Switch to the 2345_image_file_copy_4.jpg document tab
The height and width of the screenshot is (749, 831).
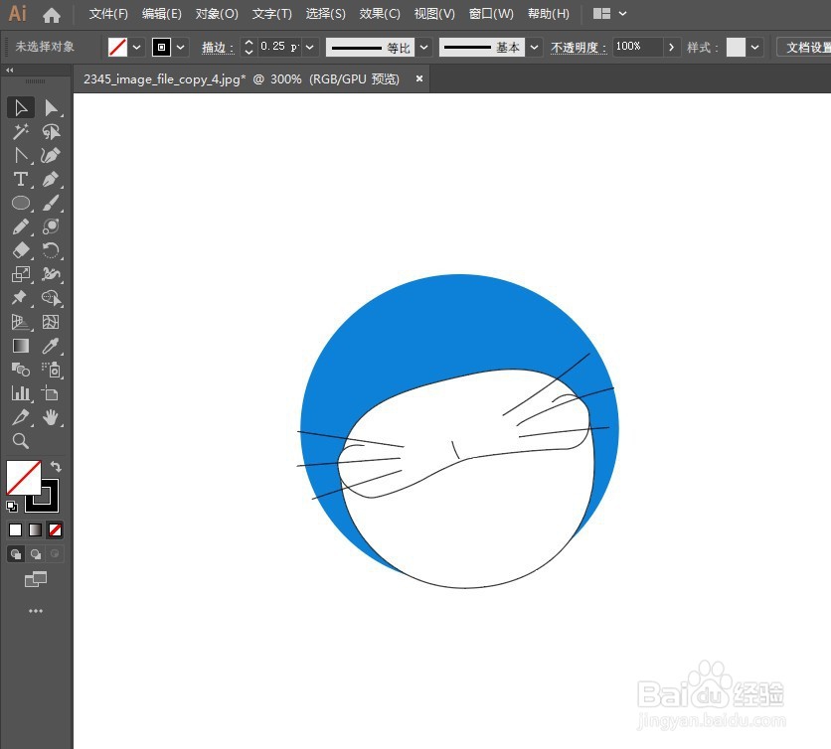pos(242,79)
